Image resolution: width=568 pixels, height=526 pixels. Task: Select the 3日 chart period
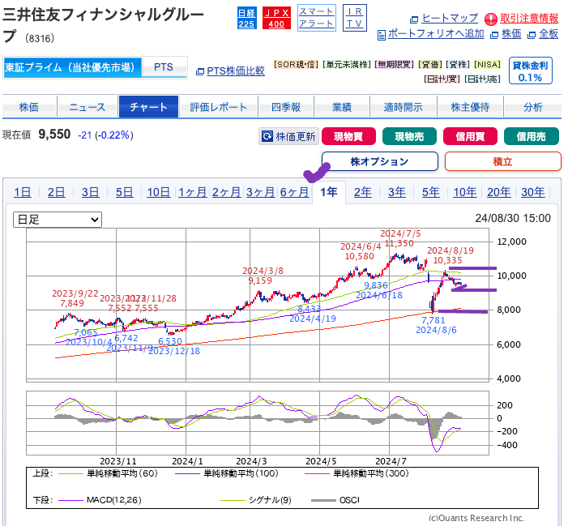91,192
